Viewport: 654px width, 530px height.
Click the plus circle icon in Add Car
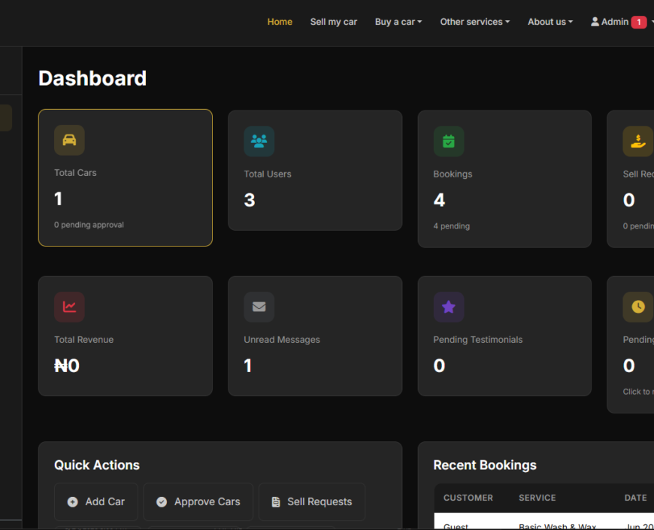click(73, 501)
